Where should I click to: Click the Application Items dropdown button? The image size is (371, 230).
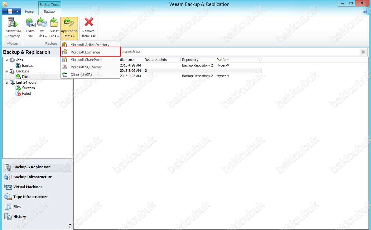pos(69,28)
